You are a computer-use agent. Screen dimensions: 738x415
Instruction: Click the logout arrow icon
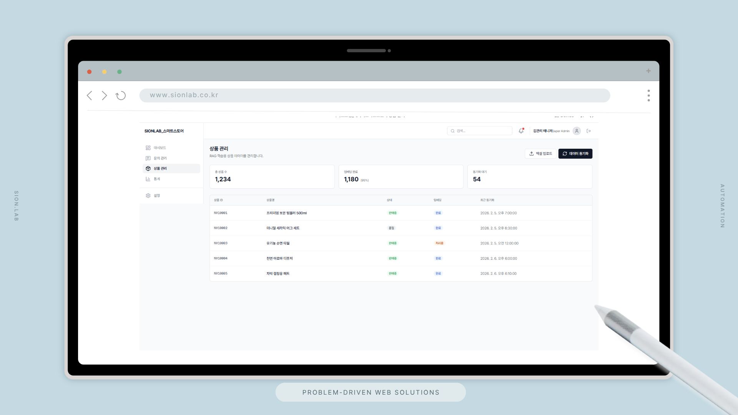[588, 131]
